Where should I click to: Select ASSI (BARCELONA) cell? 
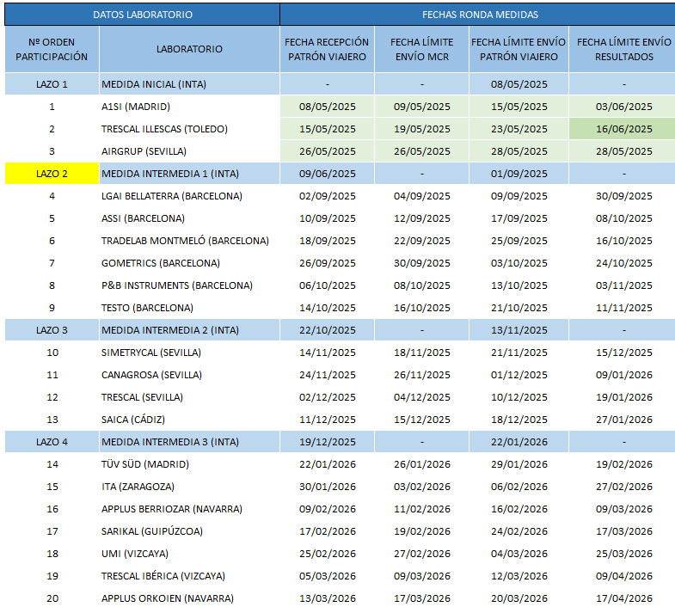point(189,218)
